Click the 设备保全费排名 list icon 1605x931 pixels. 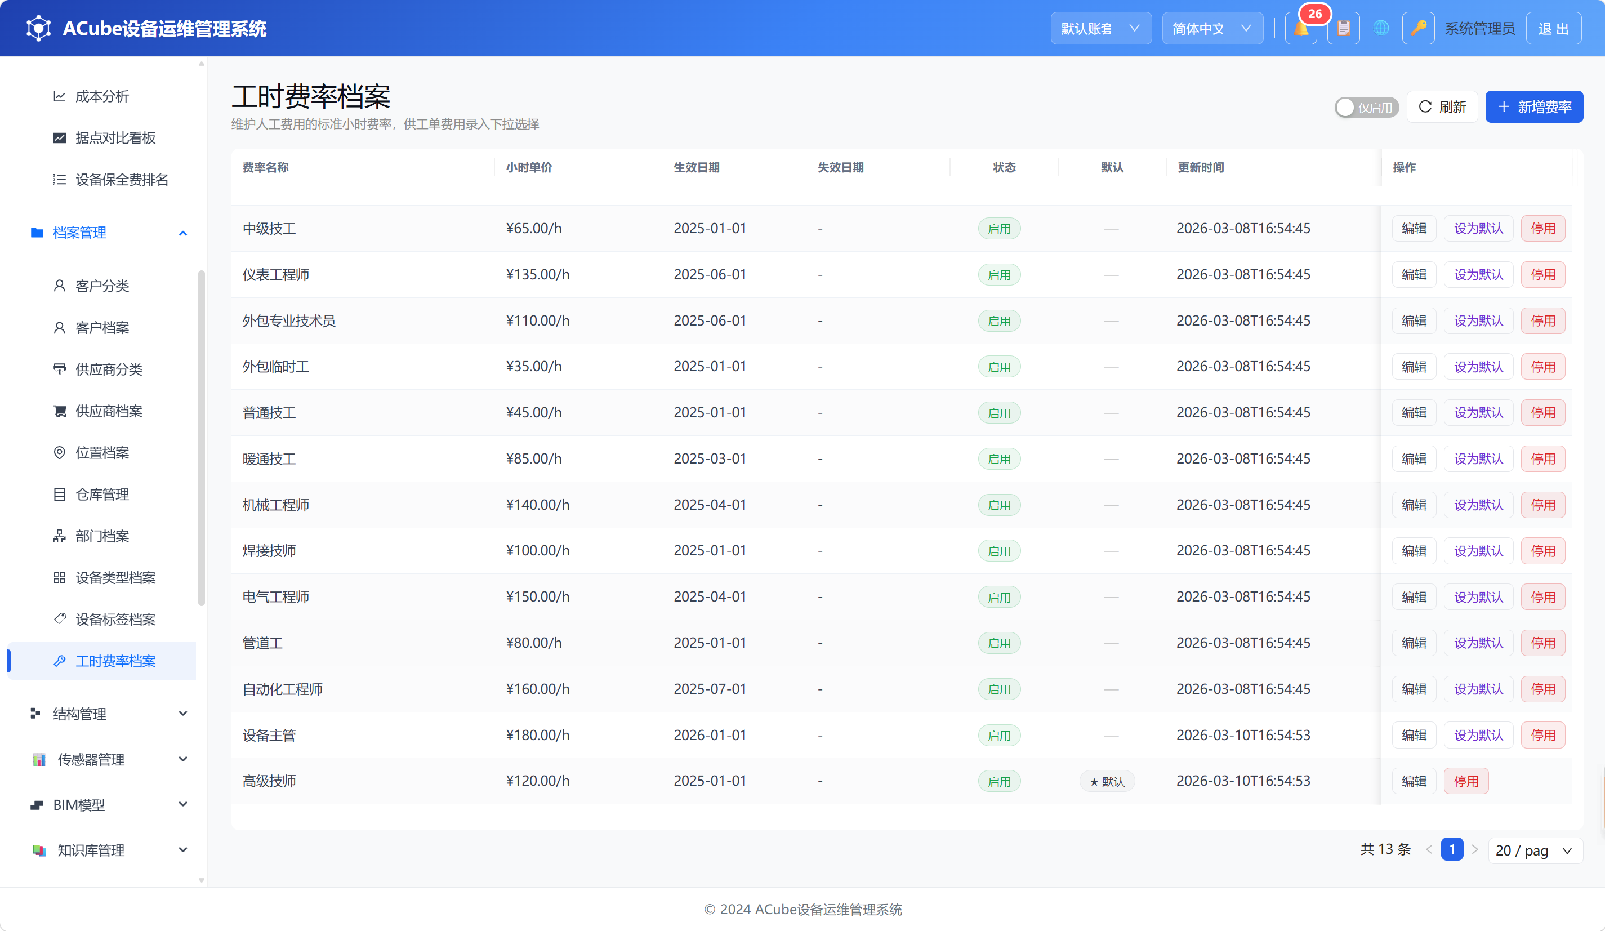59,180
